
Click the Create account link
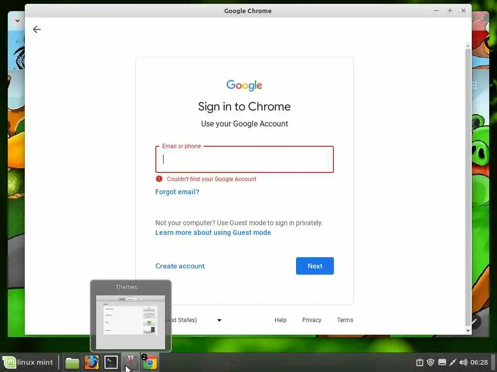(x=180, y=266)
